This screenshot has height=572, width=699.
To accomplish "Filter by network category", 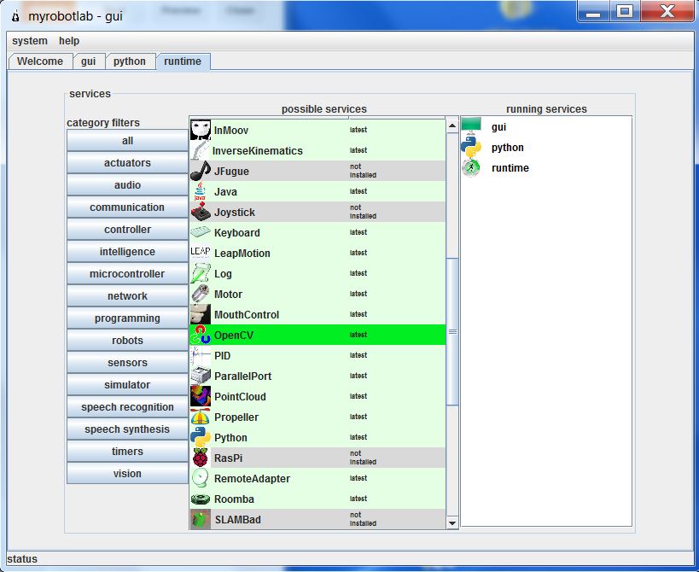I will 127,296.
